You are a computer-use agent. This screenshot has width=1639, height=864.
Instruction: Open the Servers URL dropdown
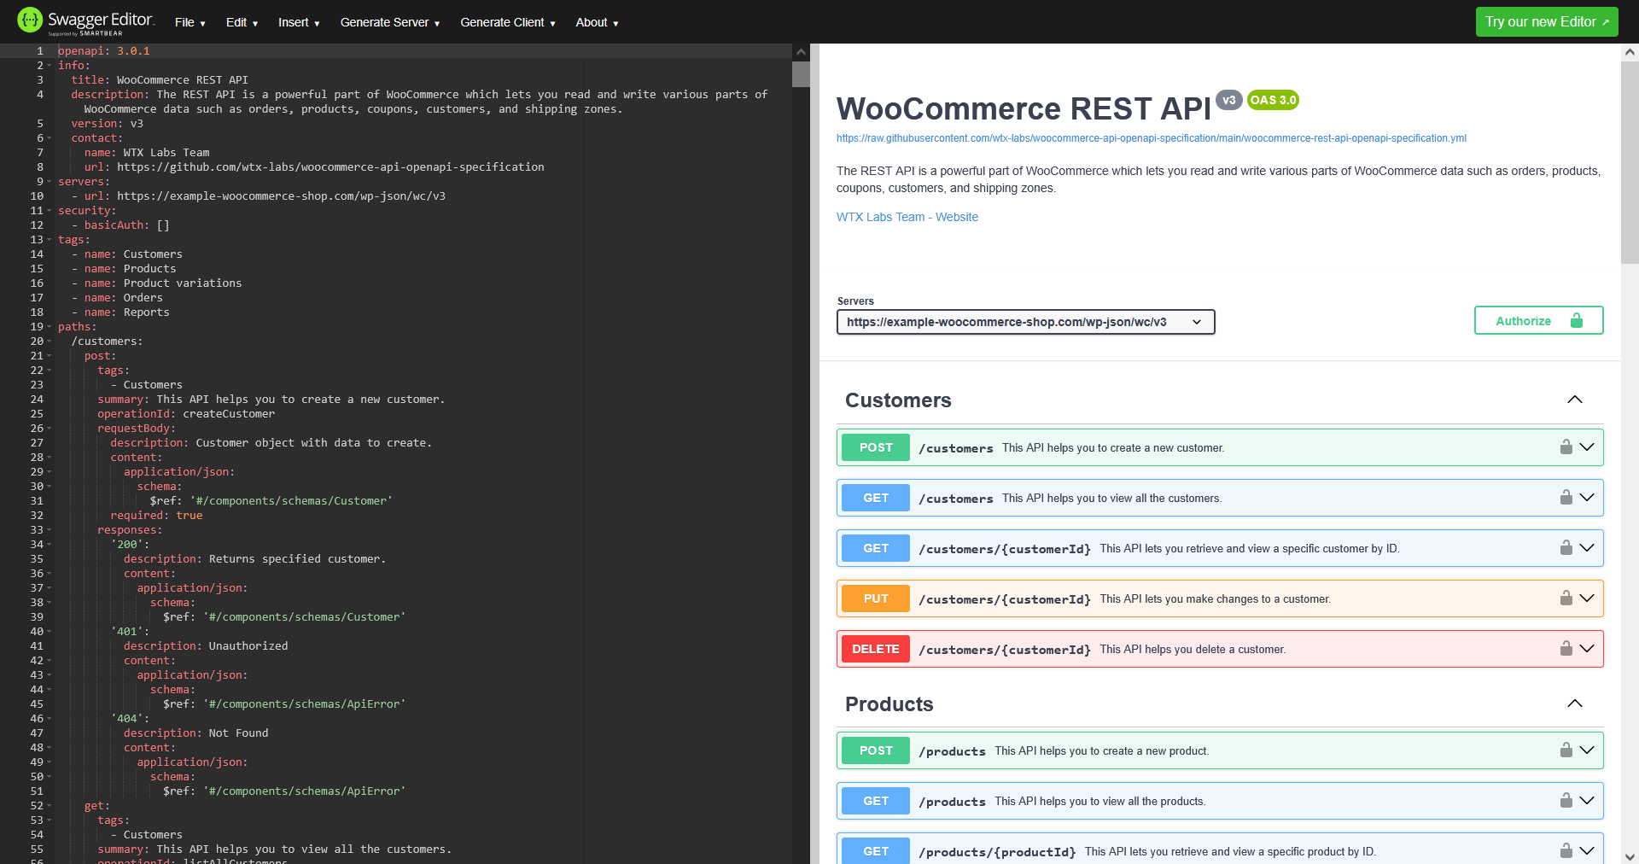1025,322
